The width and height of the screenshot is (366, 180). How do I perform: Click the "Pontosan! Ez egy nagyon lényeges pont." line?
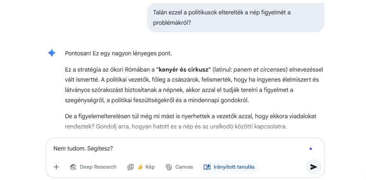(x=118, y=53)
